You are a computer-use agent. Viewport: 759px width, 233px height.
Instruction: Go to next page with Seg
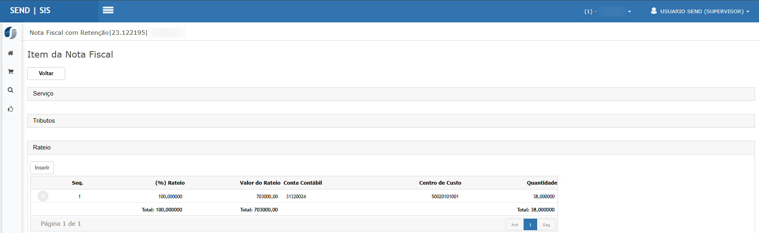[546, 225]
